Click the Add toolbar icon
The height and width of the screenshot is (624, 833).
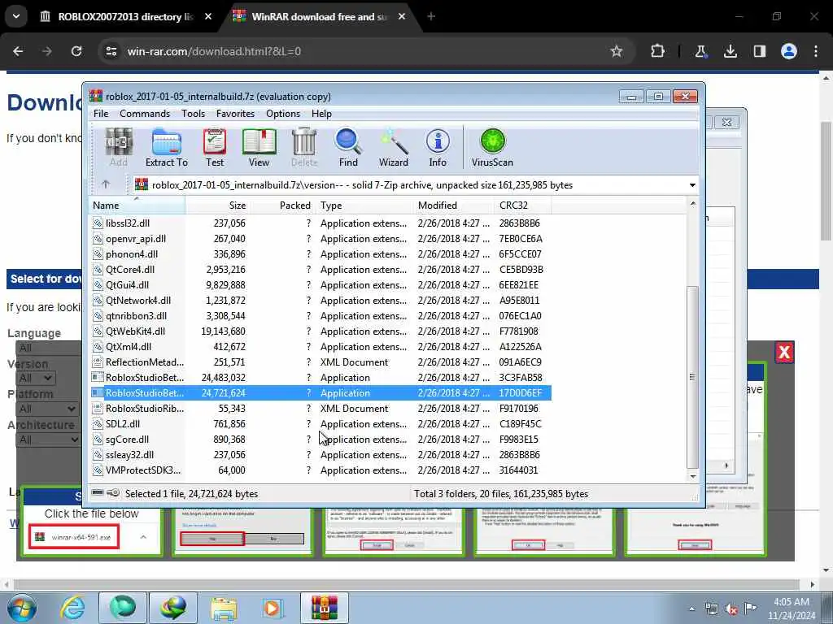coord(119,148)
